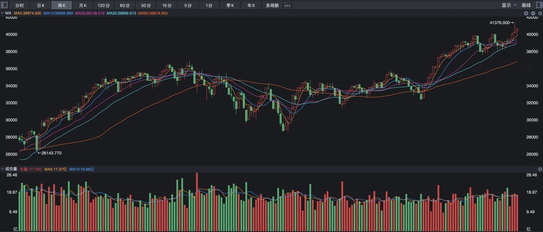The image size is (543, 232).
Task: Select the 15分 period tab
Action: click(167, 6)
